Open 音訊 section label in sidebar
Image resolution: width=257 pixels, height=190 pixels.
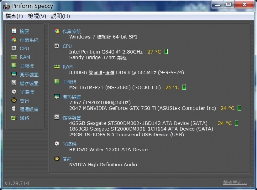(24, 101)
